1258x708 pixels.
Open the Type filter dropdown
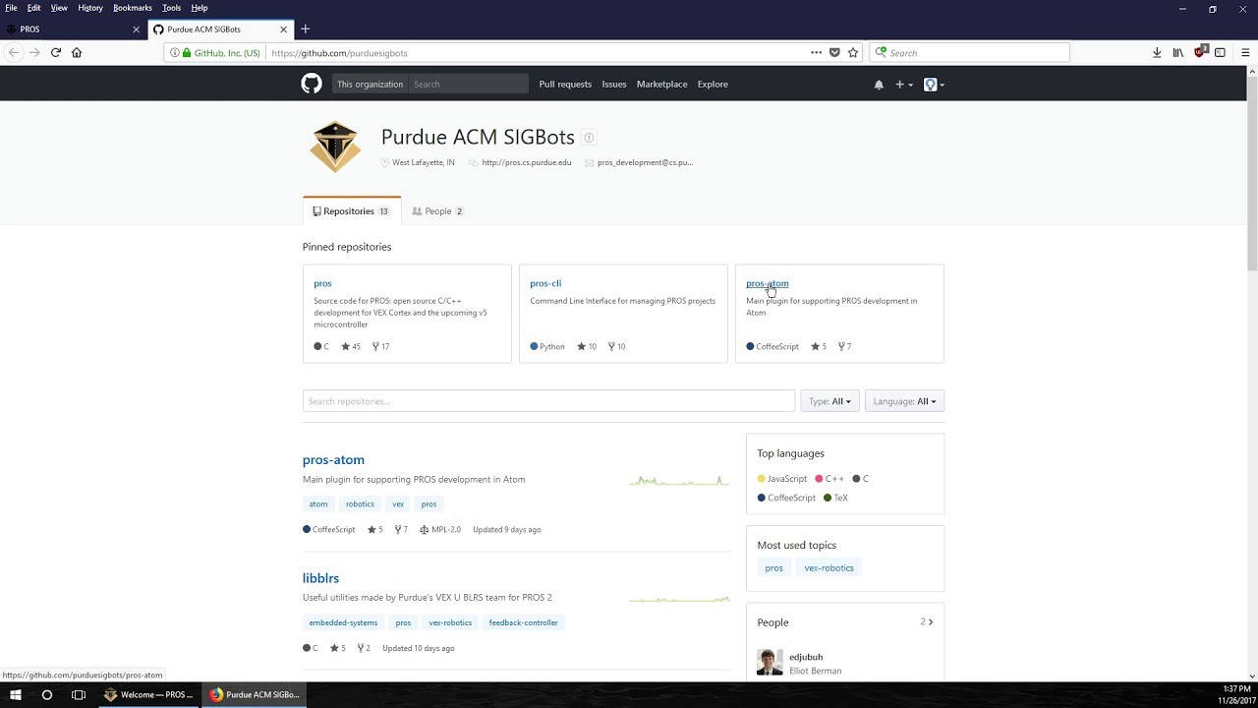pos(830,401)
